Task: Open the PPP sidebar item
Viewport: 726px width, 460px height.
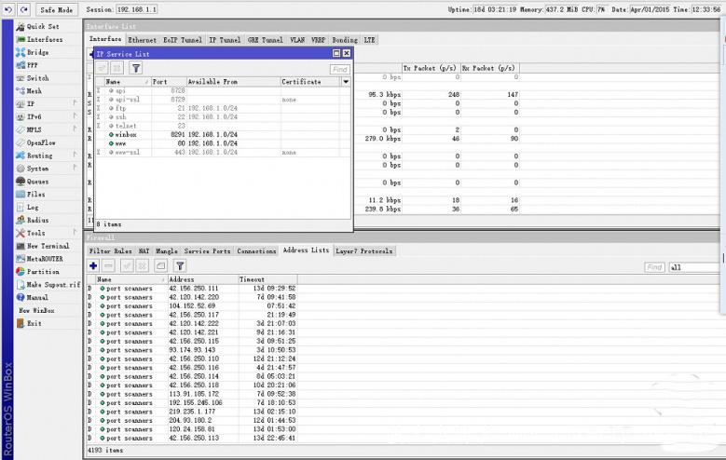Action: [x=32, y=65]
